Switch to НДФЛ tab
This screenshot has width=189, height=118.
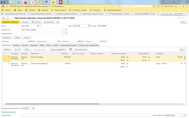[42, 45]
